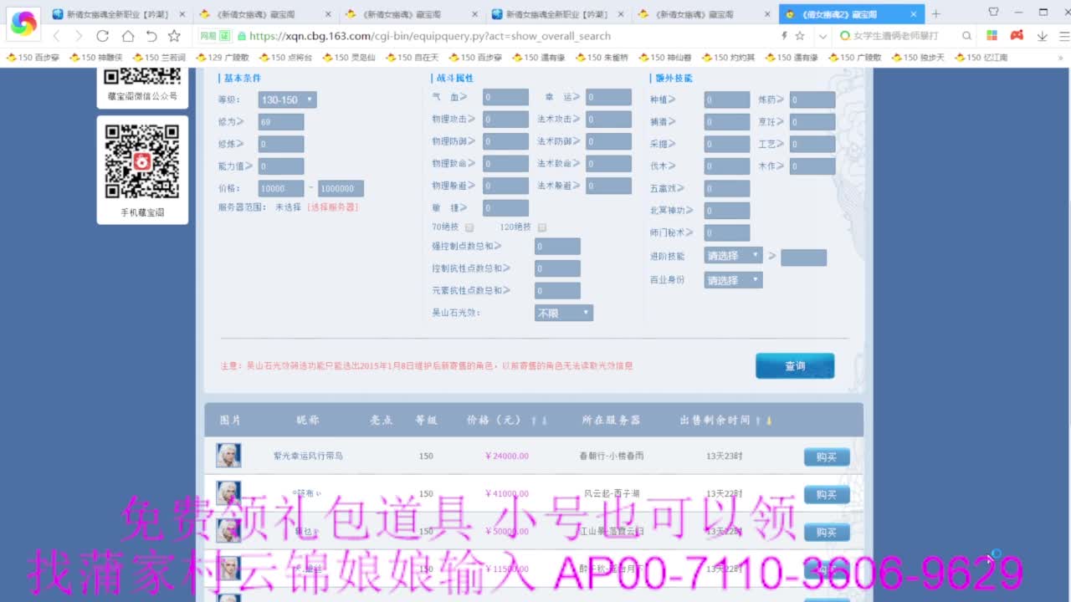The width and height of the screenshot is (1071, 602).
Task: Click the 手机藏宝阁 QR code image
Action: 142,161
